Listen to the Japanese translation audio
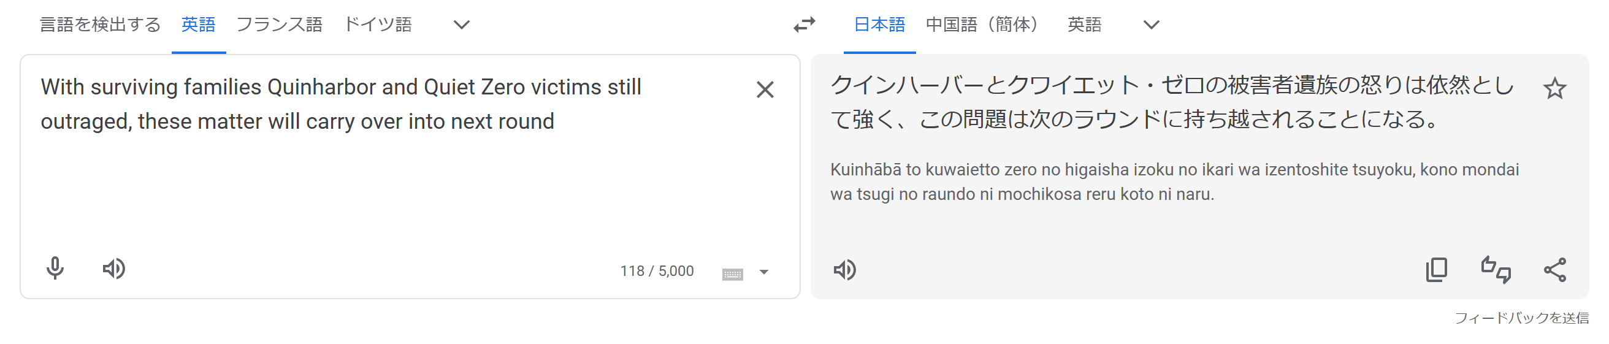 click(x=844, y=270)
